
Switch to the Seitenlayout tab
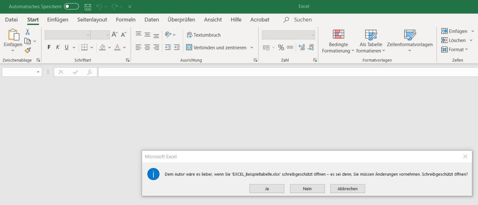92,20
